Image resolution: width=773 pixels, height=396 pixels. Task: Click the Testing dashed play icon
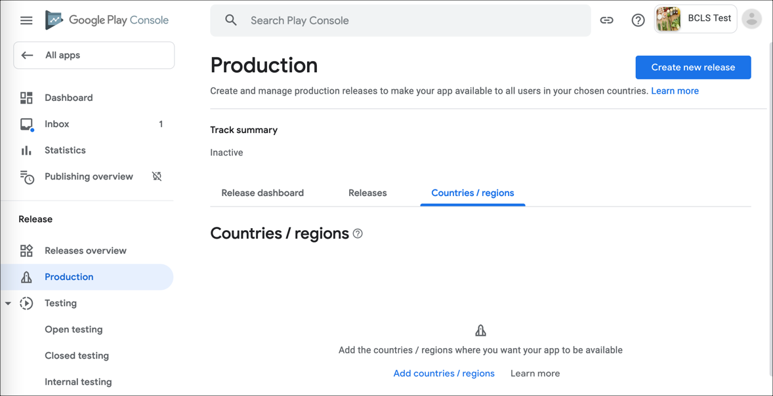pyautogui.click(x=26, y=304)
